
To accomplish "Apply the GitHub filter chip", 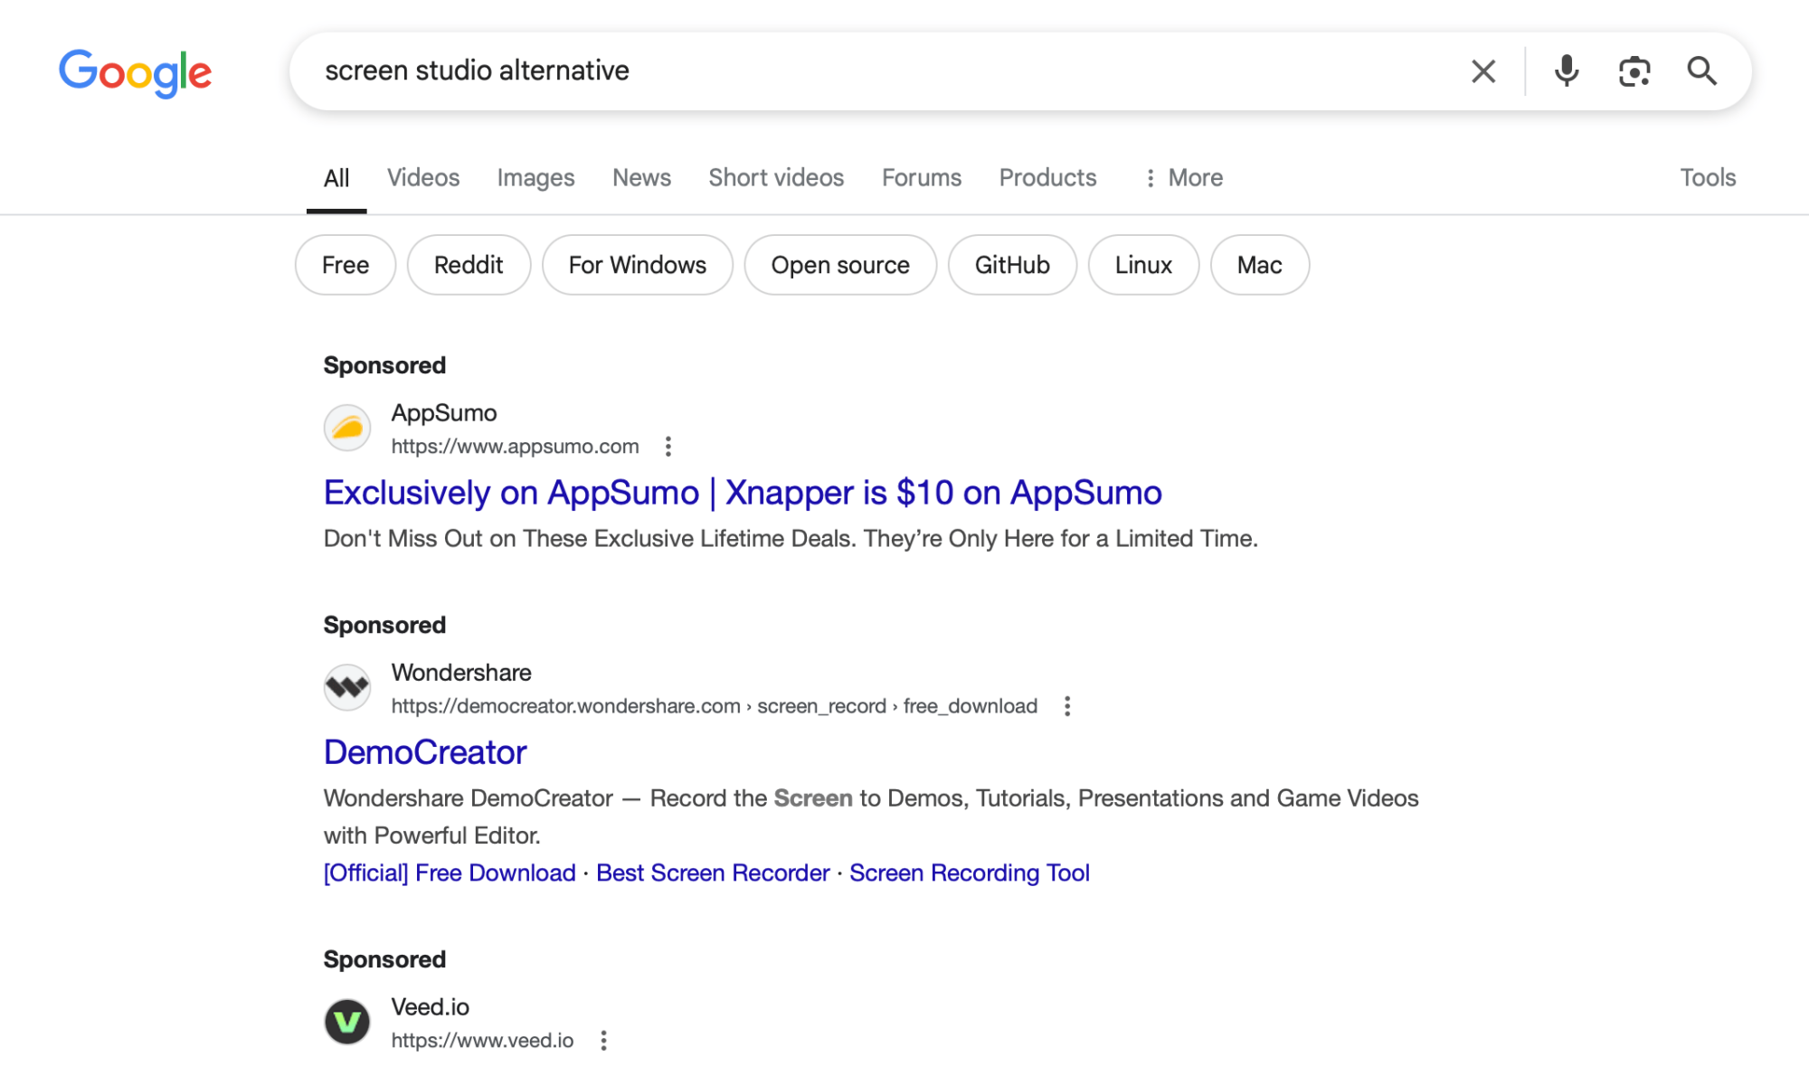I will (1012, 265).
